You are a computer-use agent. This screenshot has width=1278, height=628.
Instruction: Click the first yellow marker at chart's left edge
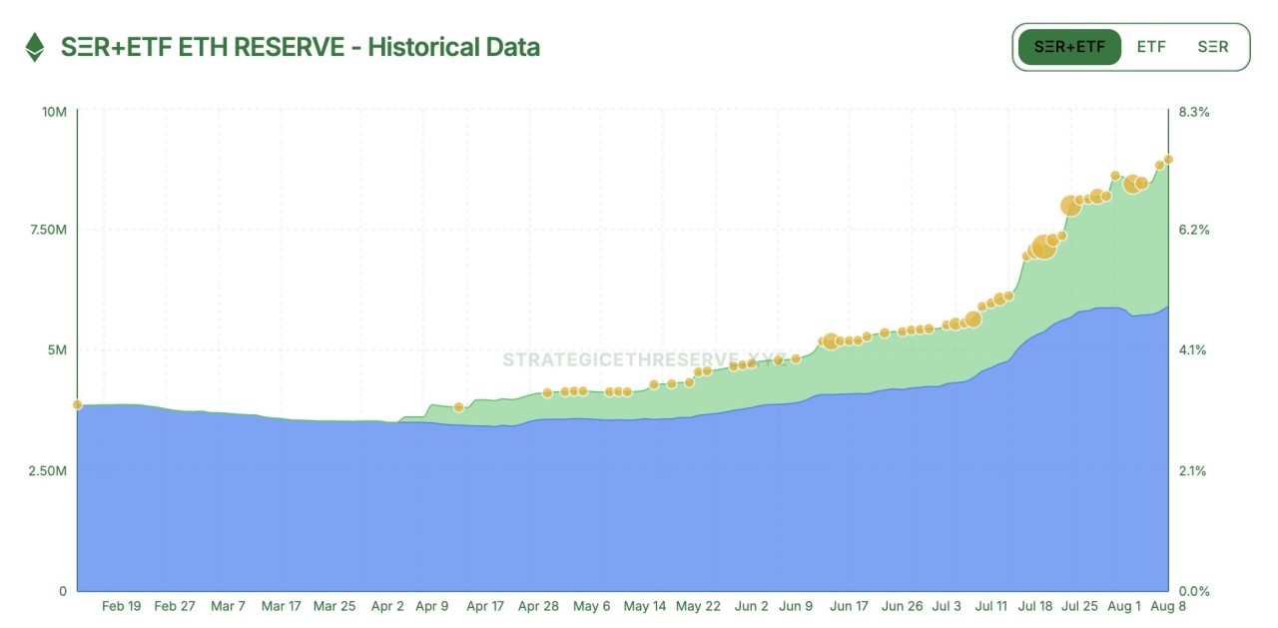[x=77, y=404]
